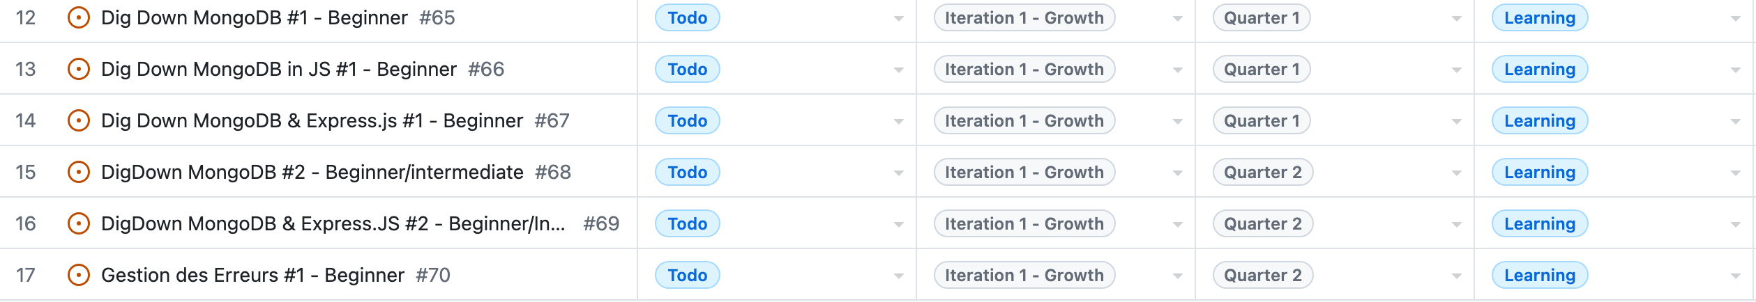The image size is (1756, 302).
Task: Click Quarter 2 label on row 16
Action: click(1262, 224)
